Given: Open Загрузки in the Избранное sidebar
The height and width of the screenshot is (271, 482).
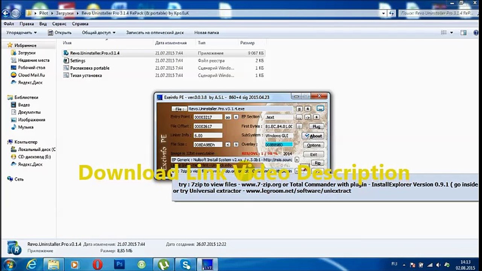Looking at the screenshot, I should (27, 53).
